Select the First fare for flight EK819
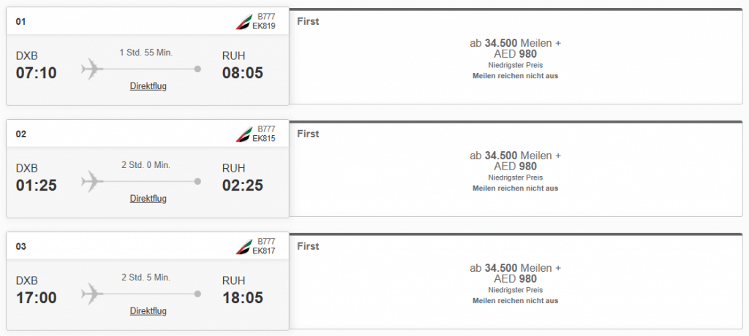 [516, 57]
